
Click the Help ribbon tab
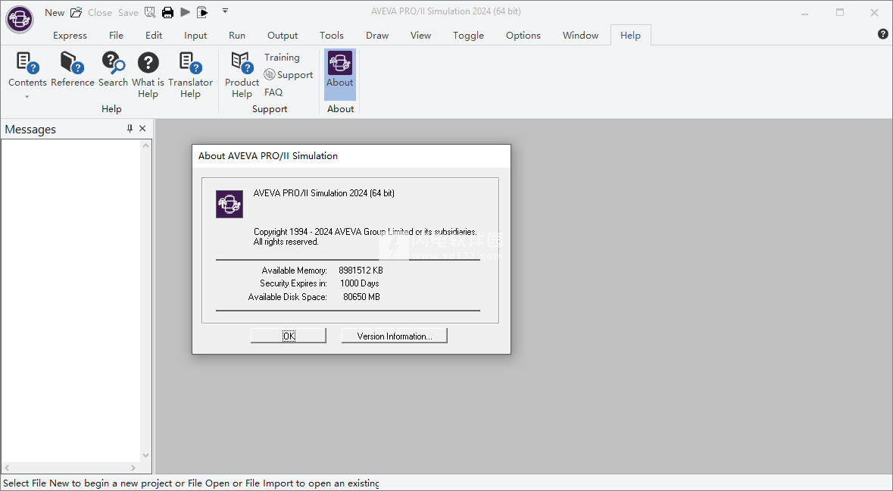[630, 36]
